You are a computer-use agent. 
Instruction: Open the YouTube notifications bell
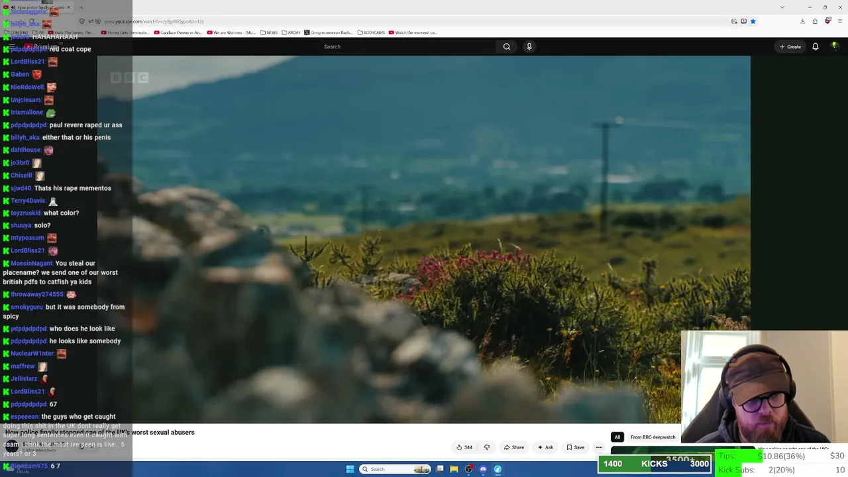tap(816, 46)
